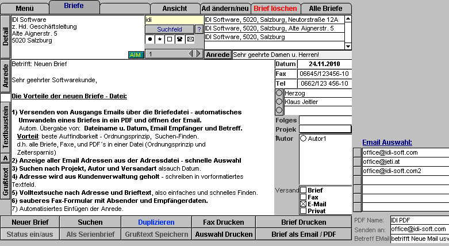The height and width of the screenshot is (246, 449).
Task: Click the Email Auswahl link heading
Action: pyautogui.click(x=387, y=143)
